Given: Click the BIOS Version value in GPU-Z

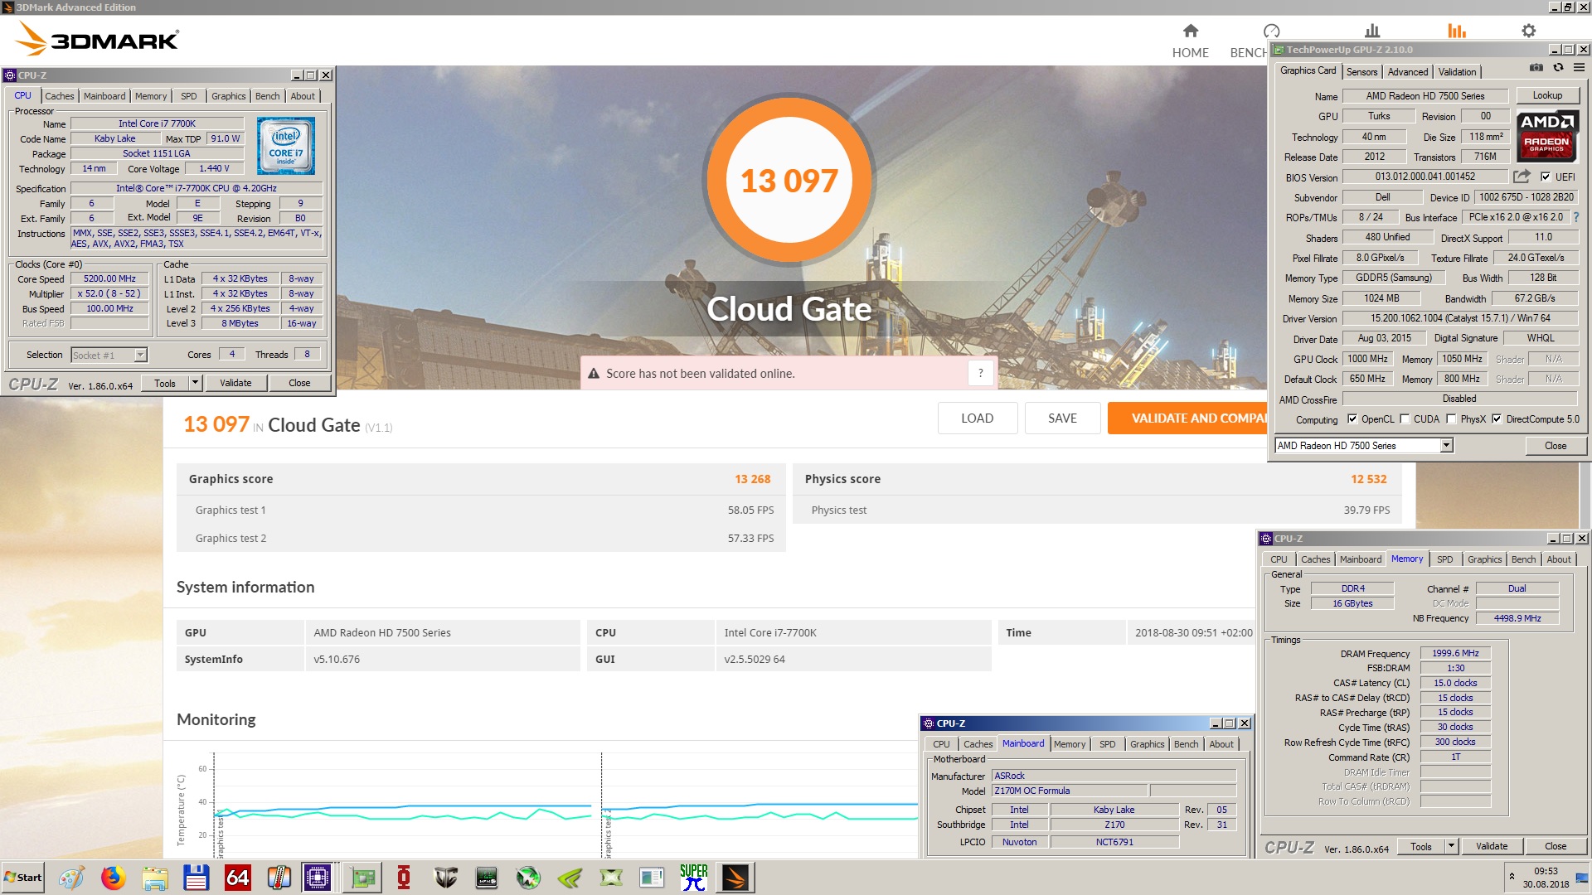Looking at the screenshot, I should (1425, 177).
